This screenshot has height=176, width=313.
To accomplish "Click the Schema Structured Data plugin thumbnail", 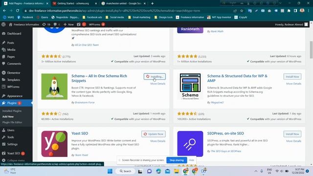I will 190,87.
